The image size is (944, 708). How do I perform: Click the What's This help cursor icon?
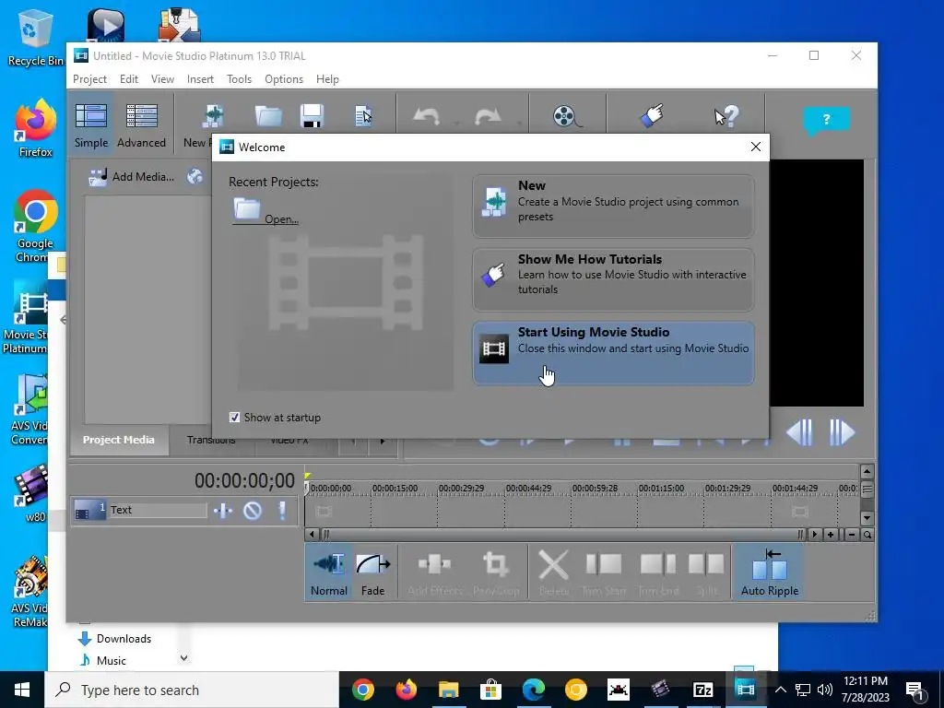click(x=726, y=115)
